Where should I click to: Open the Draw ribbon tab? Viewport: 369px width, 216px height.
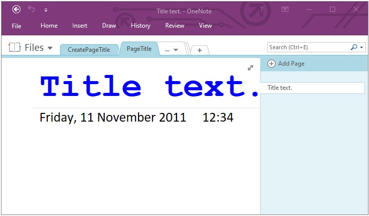pos(109,26)
